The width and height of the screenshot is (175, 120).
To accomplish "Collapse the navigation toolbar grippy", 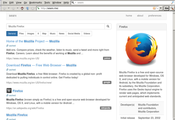I will (1, 8).
